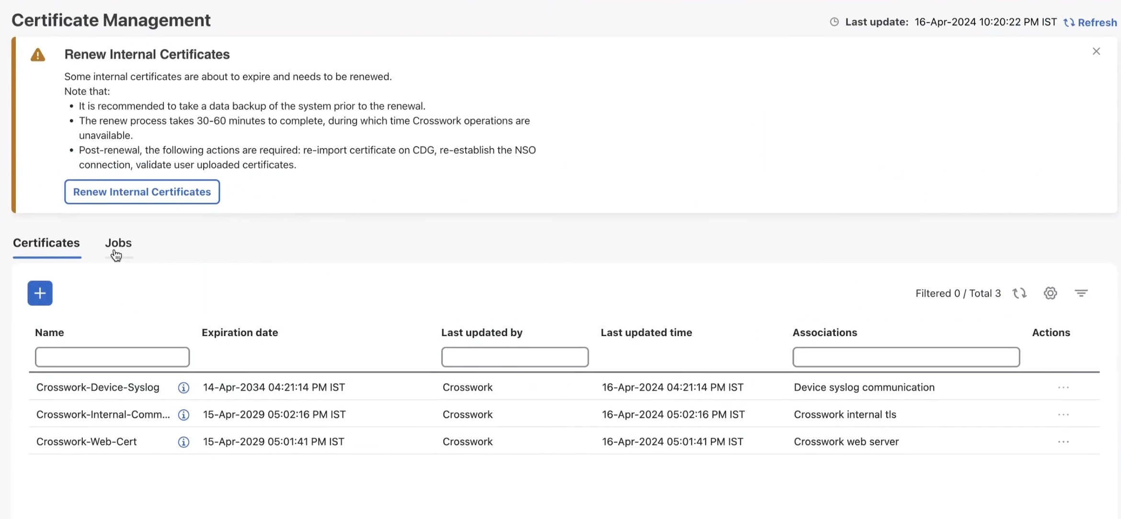The height and width of the screenshot is (519, 1121).
Task: Click expiration date 15-Apr-2029 05:02:16 PM IST
Action: pos(274,415)
